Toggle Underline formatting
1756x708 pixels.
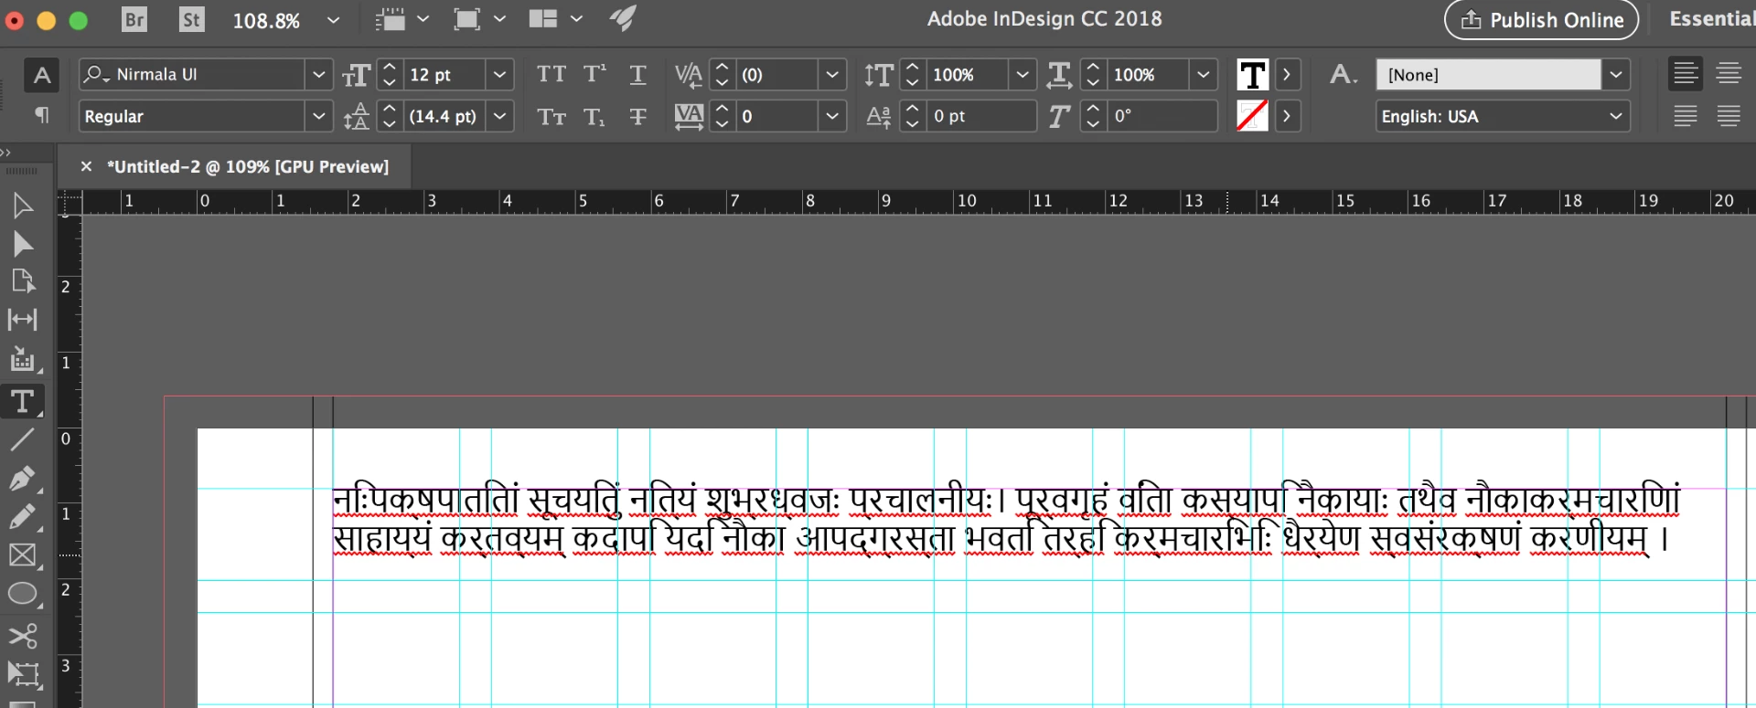tap(637, 74)
